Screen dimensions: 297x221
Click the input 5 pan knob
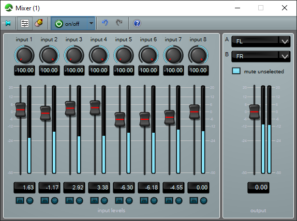click(124, 55)
